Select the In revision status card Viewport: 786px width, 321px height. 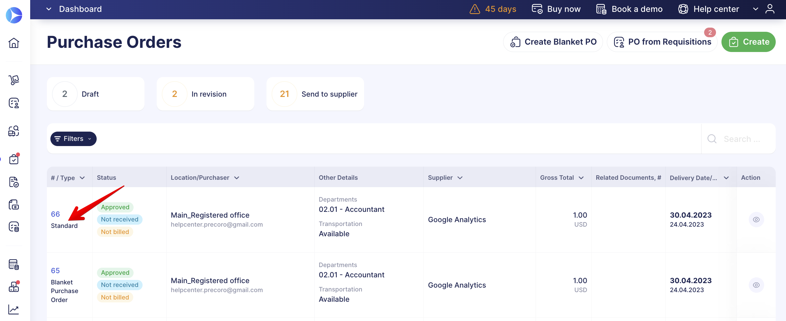205,94
